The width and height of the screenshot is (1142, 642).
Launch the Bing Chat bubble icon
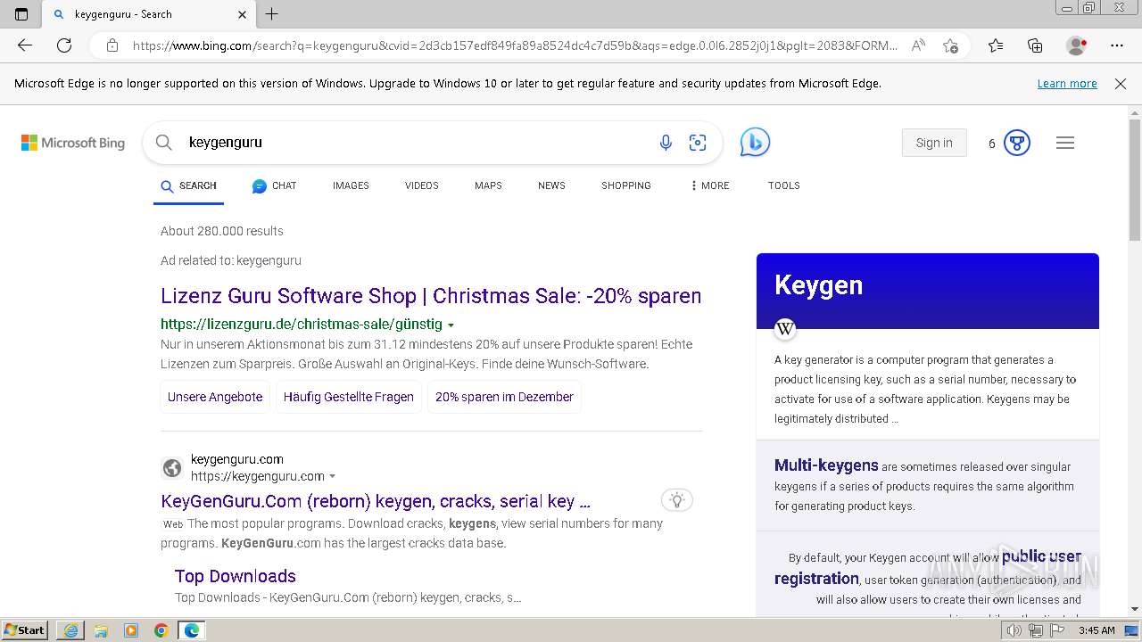pyautogui.click(x=755, y=143)
